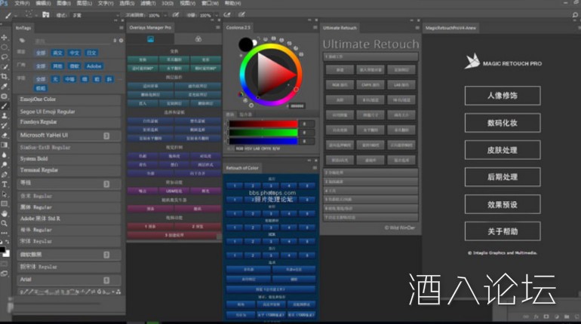Expand the Arial font family group
Screen dimensions: 581x324
[106, 280]
